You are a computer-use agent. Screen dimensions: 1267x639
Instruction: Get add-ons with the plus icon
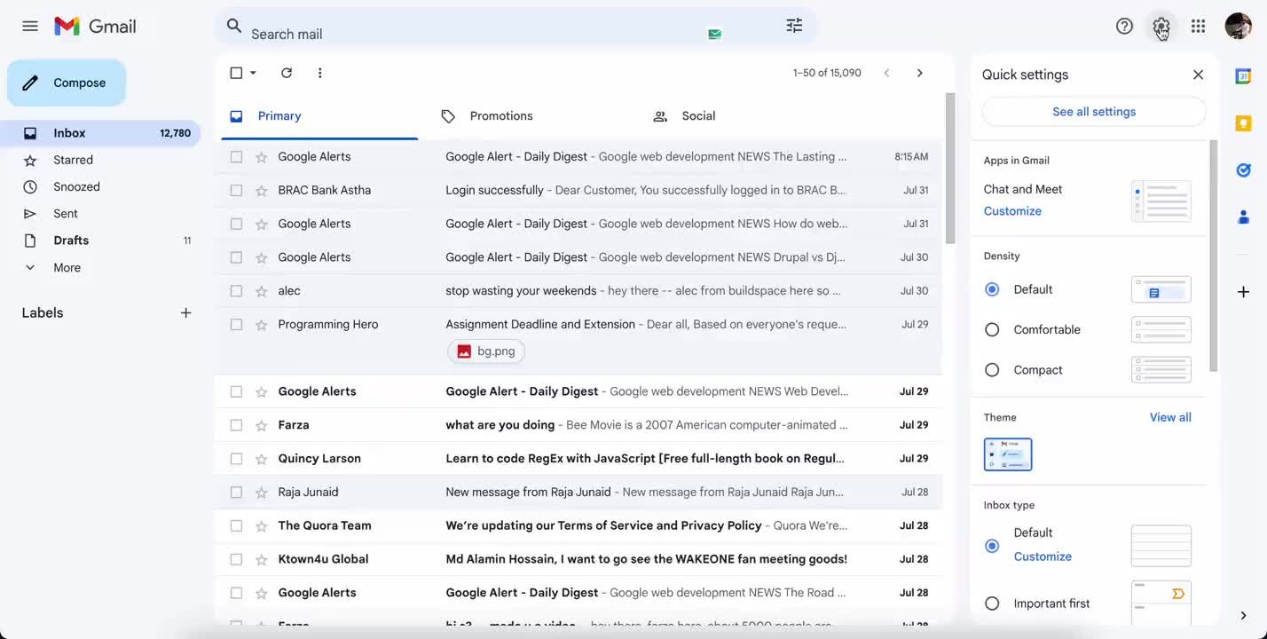[x=1243, y=292]
